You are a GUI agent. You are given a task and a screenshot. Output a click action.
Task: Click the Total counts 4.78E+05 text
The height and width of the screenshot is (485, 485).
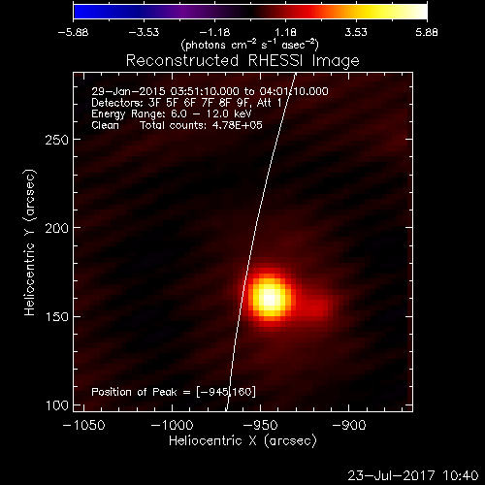point(201,125)
